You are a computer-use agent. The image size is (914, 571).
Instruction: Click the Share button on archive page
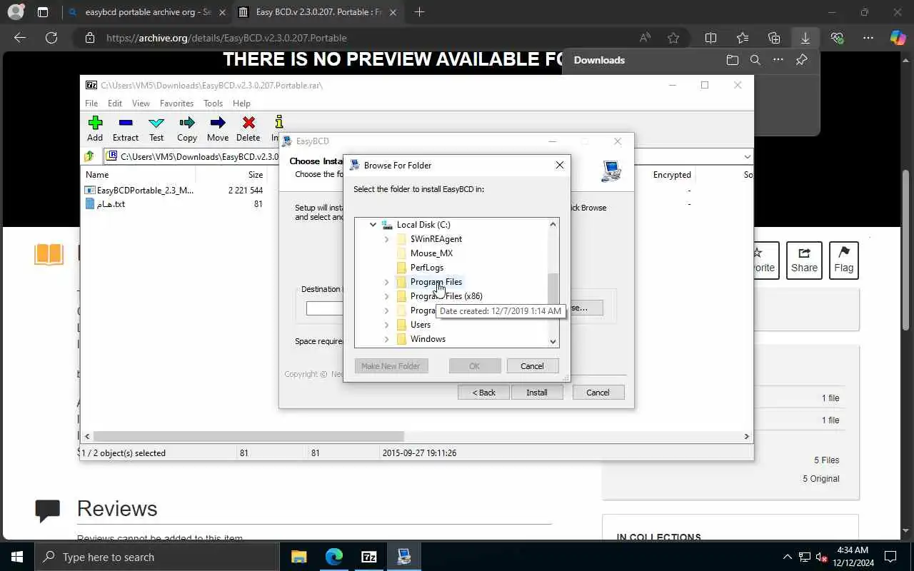point(804,260)
